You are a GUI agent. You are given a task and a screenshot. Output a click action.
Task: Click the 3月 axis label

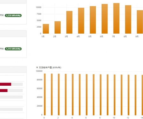coord(66,36)
